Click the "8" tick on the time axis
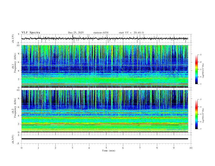Image resolution: width=215 pixels, height=166 pixels. [x=157, y=148]
